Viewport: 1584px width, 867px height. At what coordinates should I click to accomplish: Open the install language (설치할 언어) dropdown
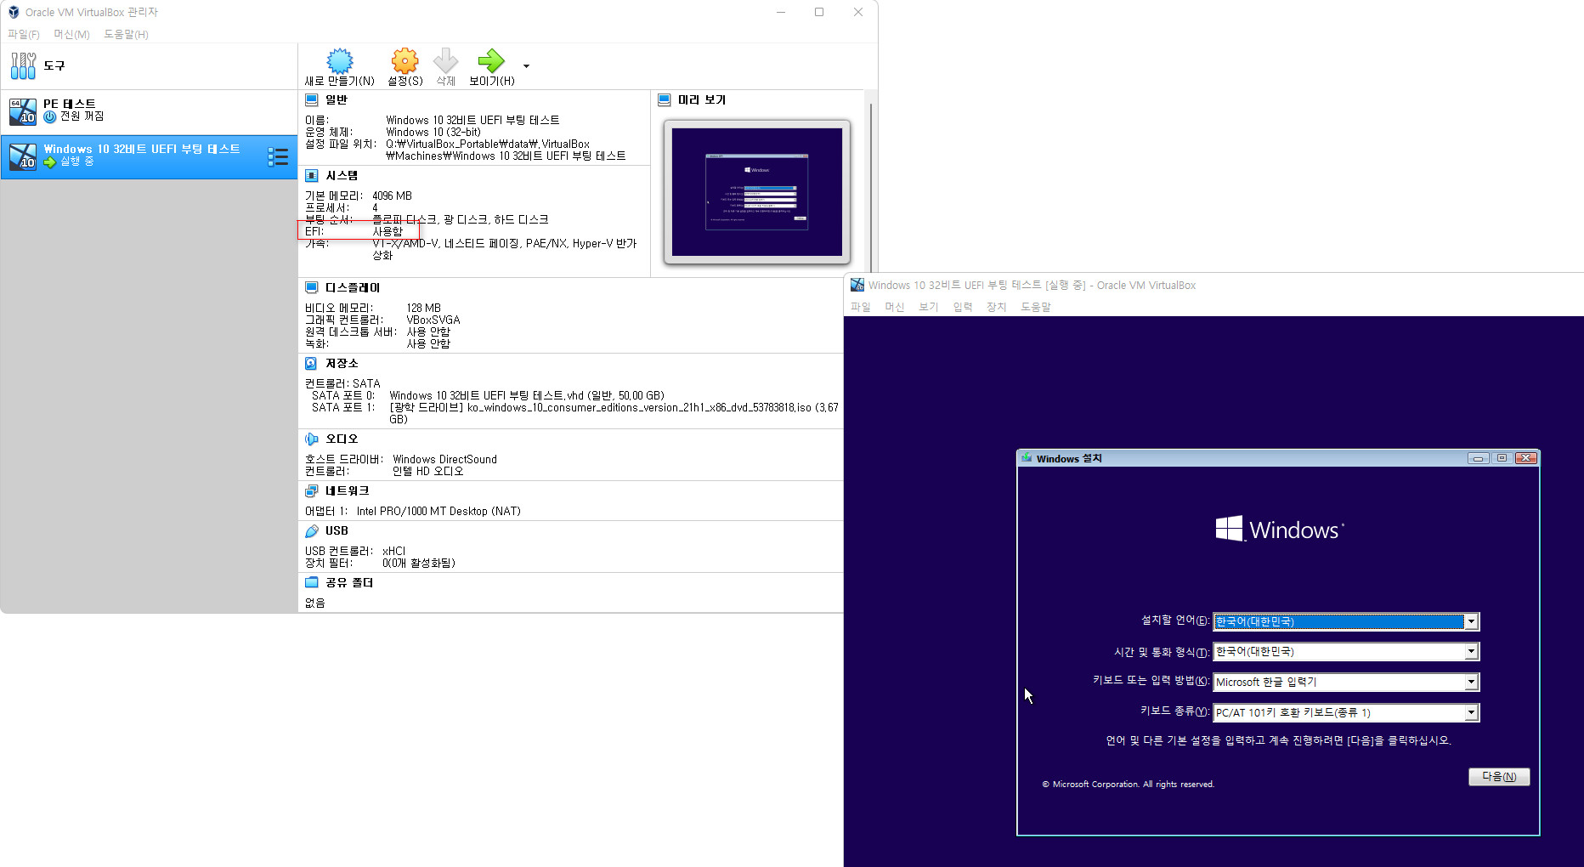1346,621
